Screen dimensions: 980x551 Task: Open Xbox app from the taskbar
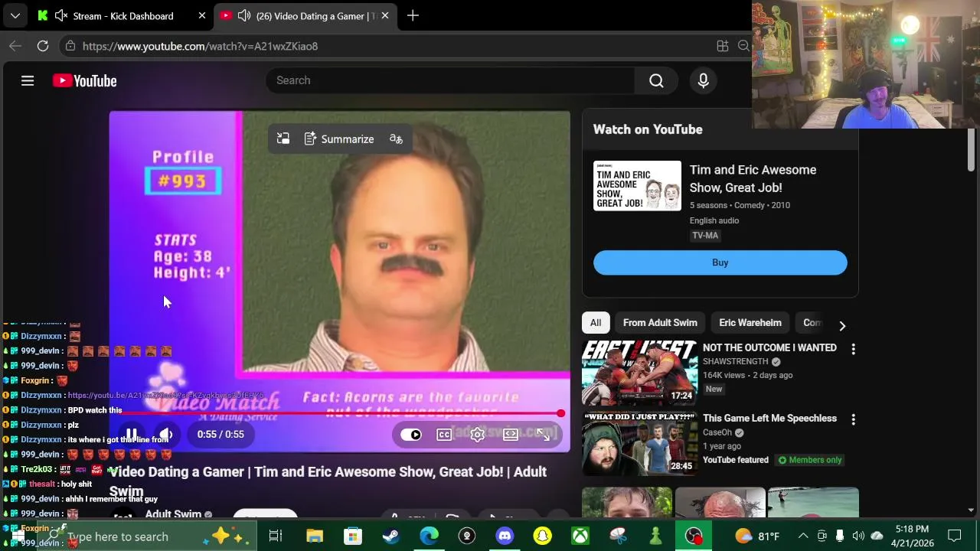pyautogui.click(x=580, y=536)
